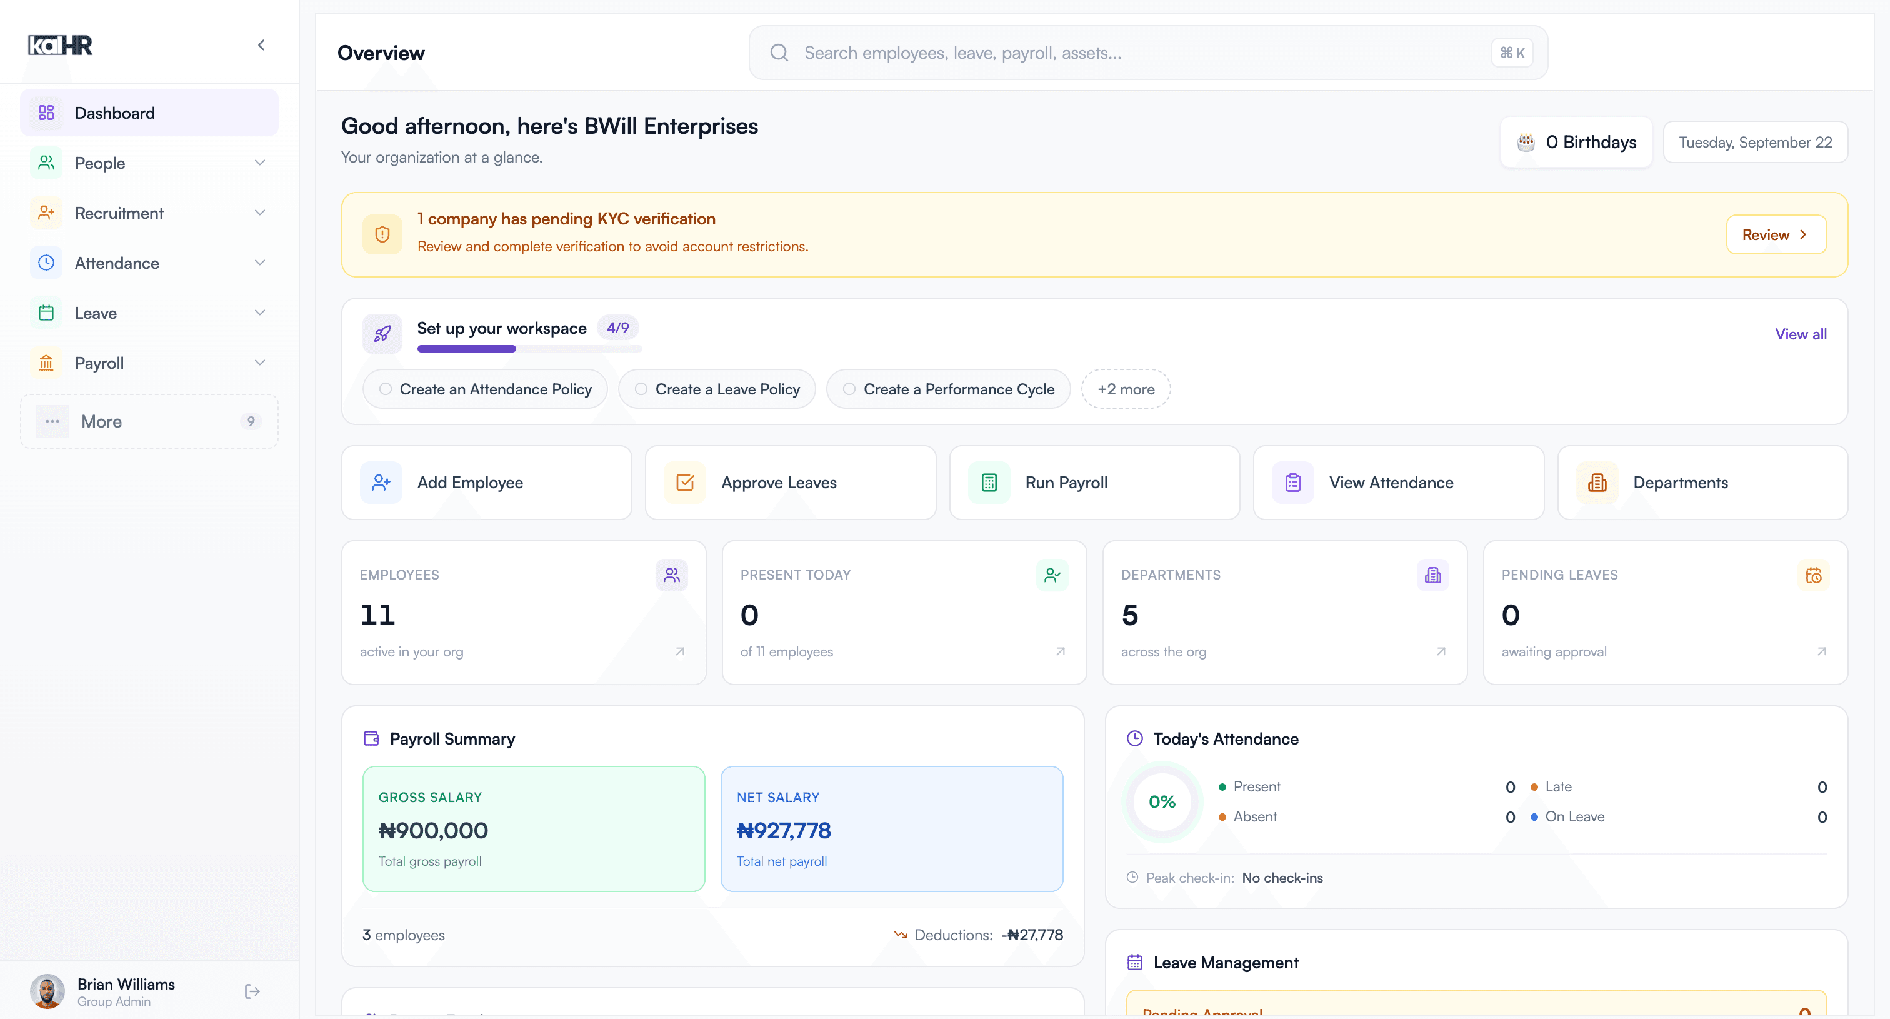This screenshot has height=1019, width=1890.
Task: Click the Add Employee person-plus icon
Action: click(381, 483)
